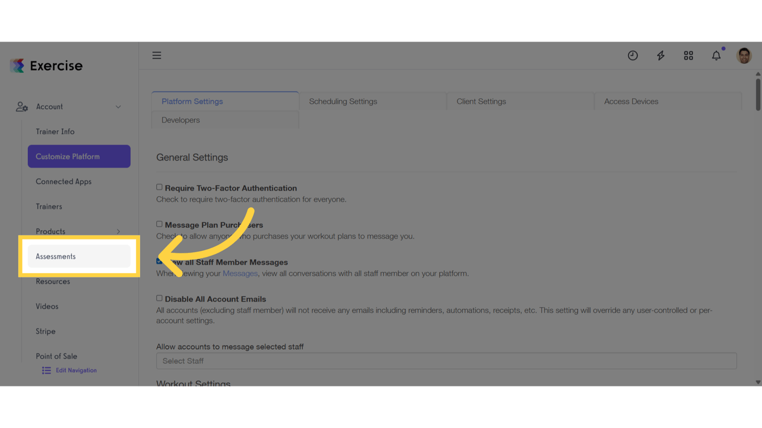Go to the Stripe settings page
The image size is (762, 428).
click(45, 331)
